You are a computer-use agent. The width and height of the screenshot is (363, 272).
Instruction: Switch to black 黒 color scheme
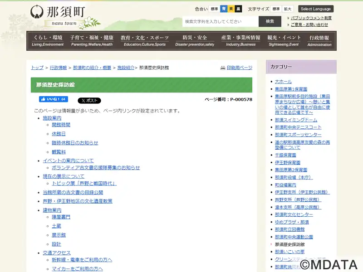click(x=238, y=9)
